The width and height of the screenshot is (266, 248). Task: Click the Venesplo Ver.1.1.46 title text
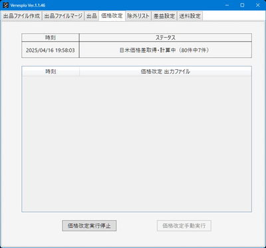[28, 5]
